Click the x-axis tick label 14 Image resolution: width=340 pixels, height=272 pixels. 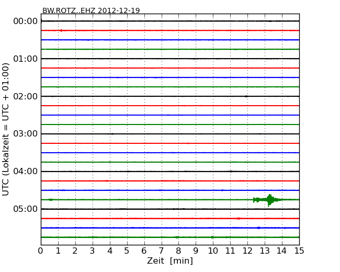281,251
